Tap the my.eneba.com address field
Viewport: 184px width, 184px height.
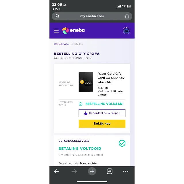(x=92, y=16)
